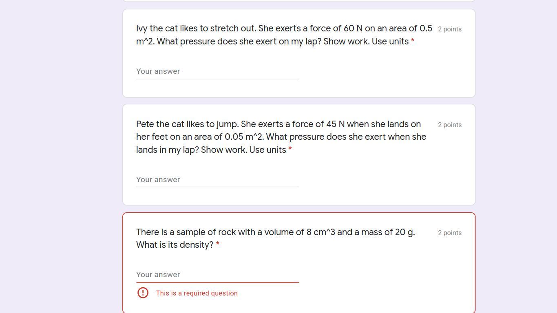Screen dimensions: 557x313
Task: Click the rock density answer field
Action: click(x=217, y=275)
